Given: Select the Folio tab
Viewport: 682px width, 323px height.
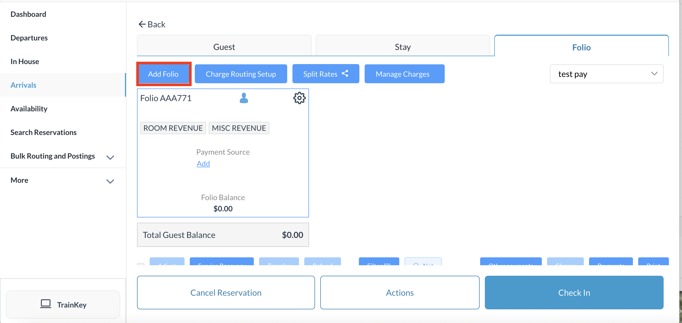Looking at the screenshot, I should coord(581,47).
